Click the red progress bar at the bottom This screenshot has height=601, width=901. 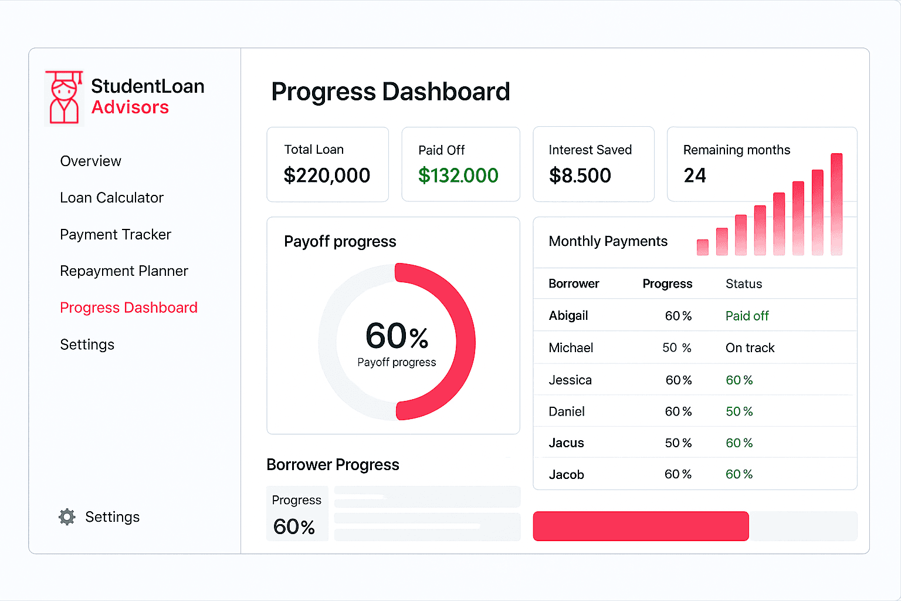[x=641, y=526]
